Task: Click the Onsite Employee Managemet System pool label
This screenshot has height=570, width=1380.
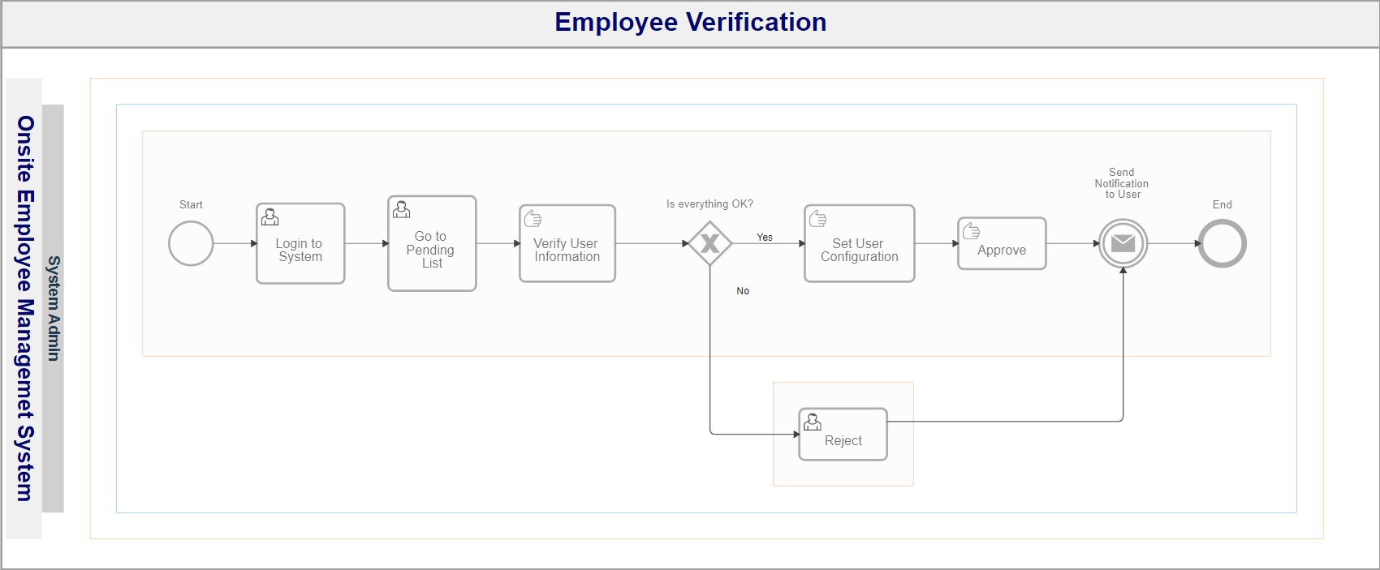Action: pyautogui.click(x=25, y=308)
